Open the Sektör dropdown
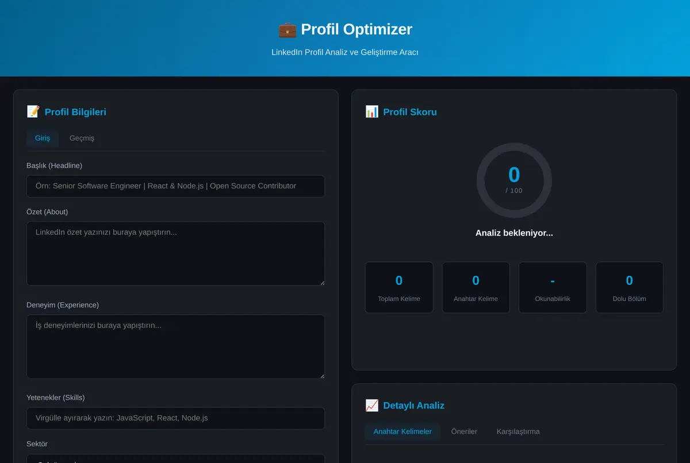 [175, 459]
